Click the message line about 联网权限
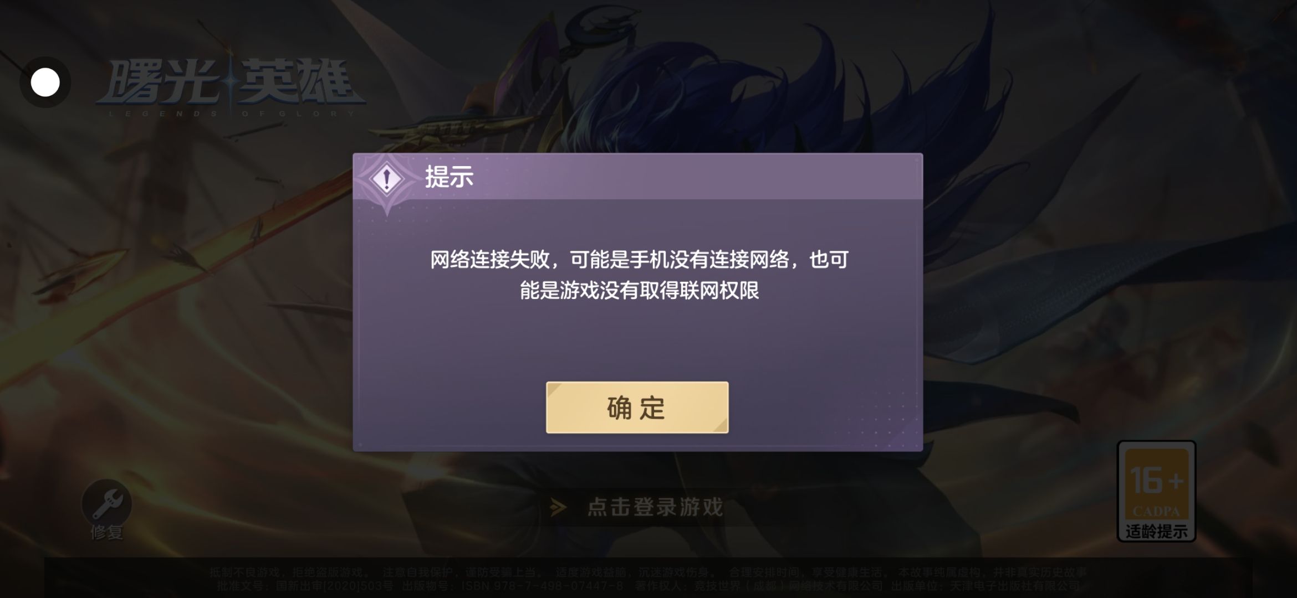Screen dimensions: 1297x598 coord(639,290)
